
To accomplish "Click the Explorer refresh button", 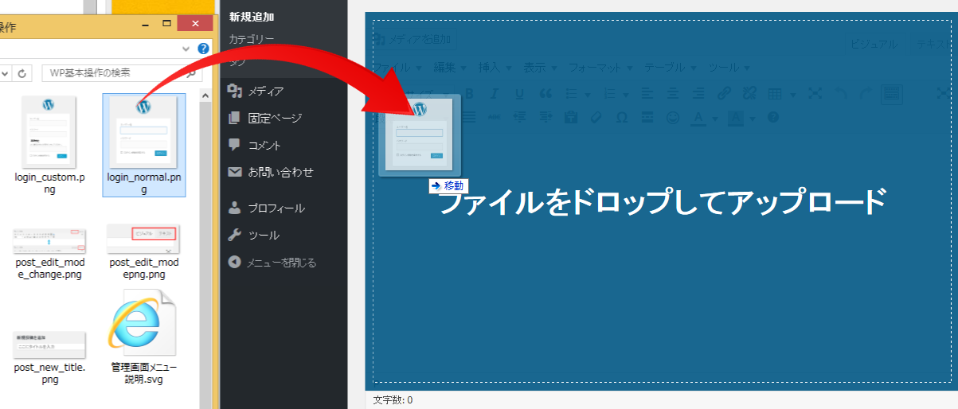I will 22,73.
